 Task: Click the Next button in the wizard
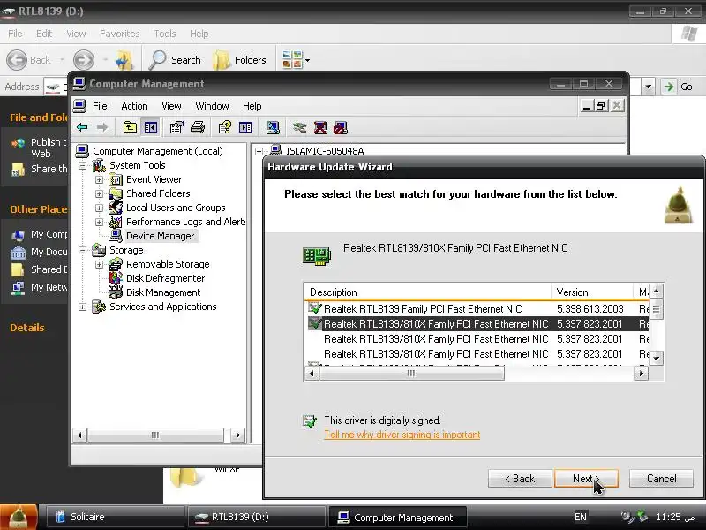(x=586, y=479)
